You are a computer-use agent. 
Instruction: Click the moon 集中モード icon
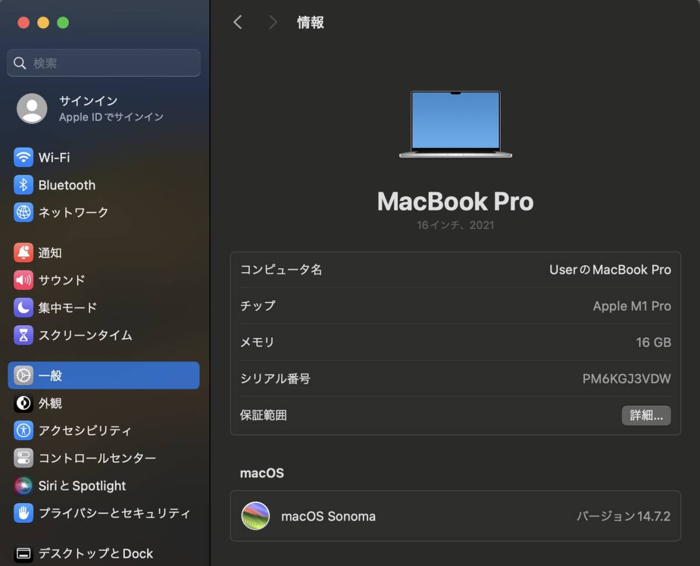pos(23,307)
